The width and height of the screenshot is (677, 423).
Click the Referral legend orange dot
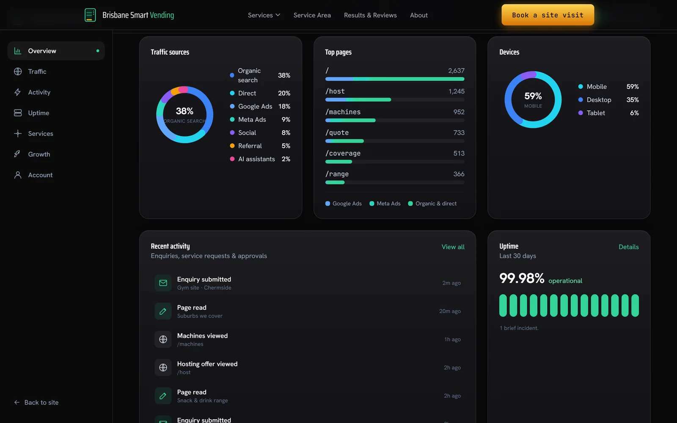pyautogui.click(x=232, y=146)
